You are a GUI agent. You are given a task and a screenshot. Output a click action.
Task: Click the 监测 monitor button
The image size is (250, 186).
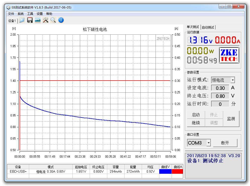(231, 119)
